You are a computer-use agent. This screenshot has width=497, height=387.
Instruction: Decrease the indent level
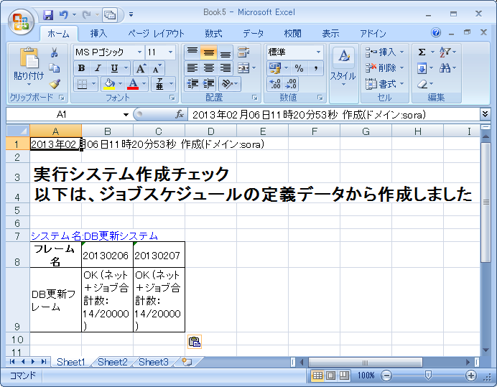pyautogui.click(x=192, y=84)
